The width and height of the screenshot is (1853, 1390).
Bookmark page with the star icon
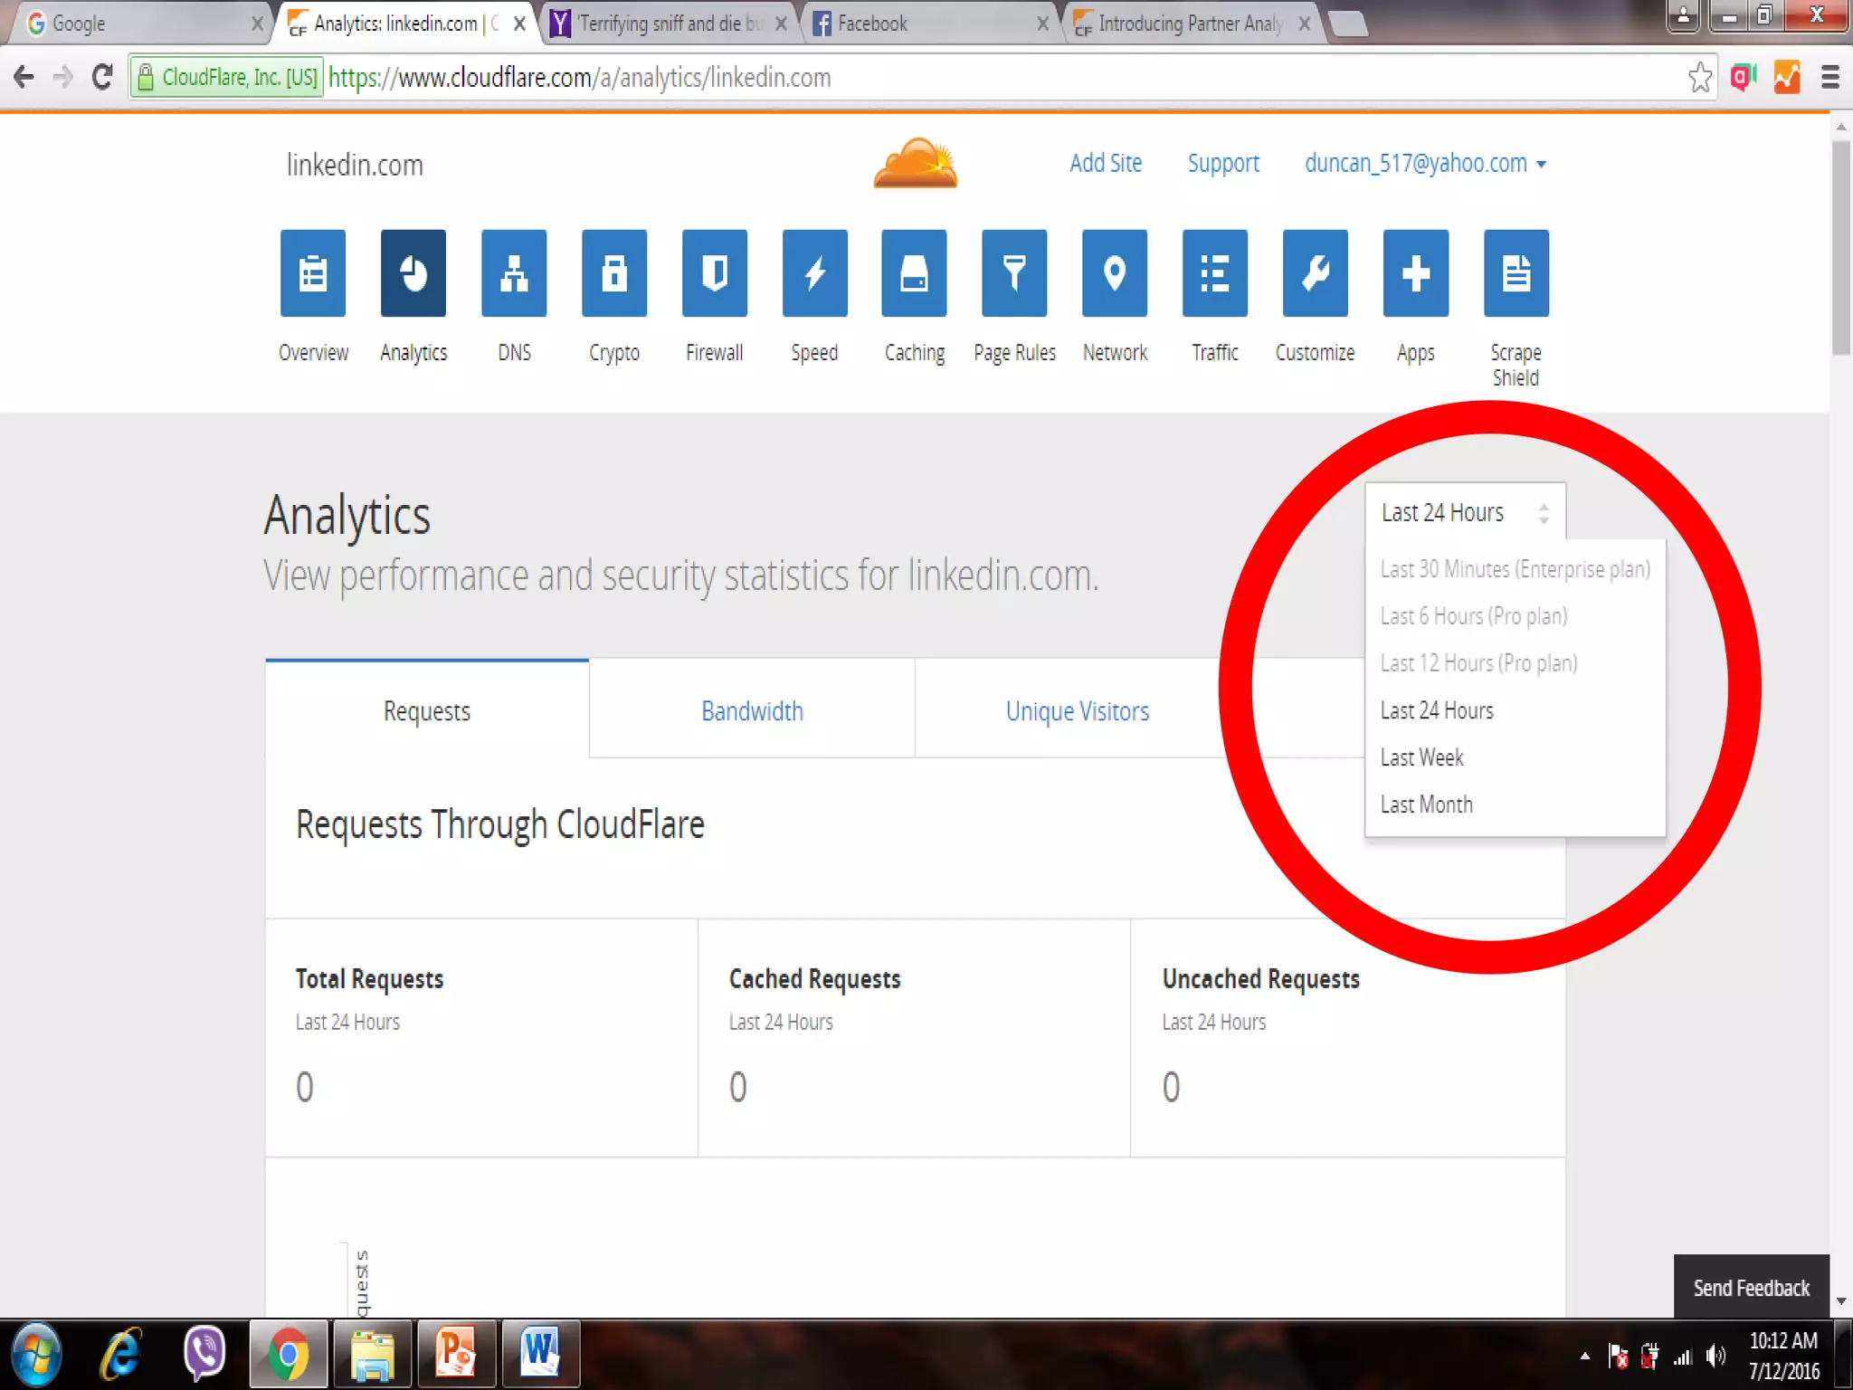(1699, 78)
